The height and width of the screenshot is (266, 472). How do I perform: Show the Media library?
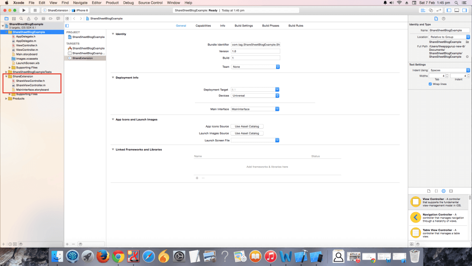(451, 191)
